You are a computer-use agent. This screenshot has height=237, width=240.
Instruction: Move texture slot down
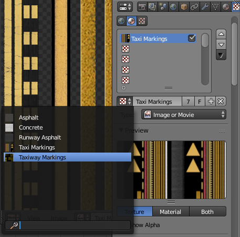[221, 45]
